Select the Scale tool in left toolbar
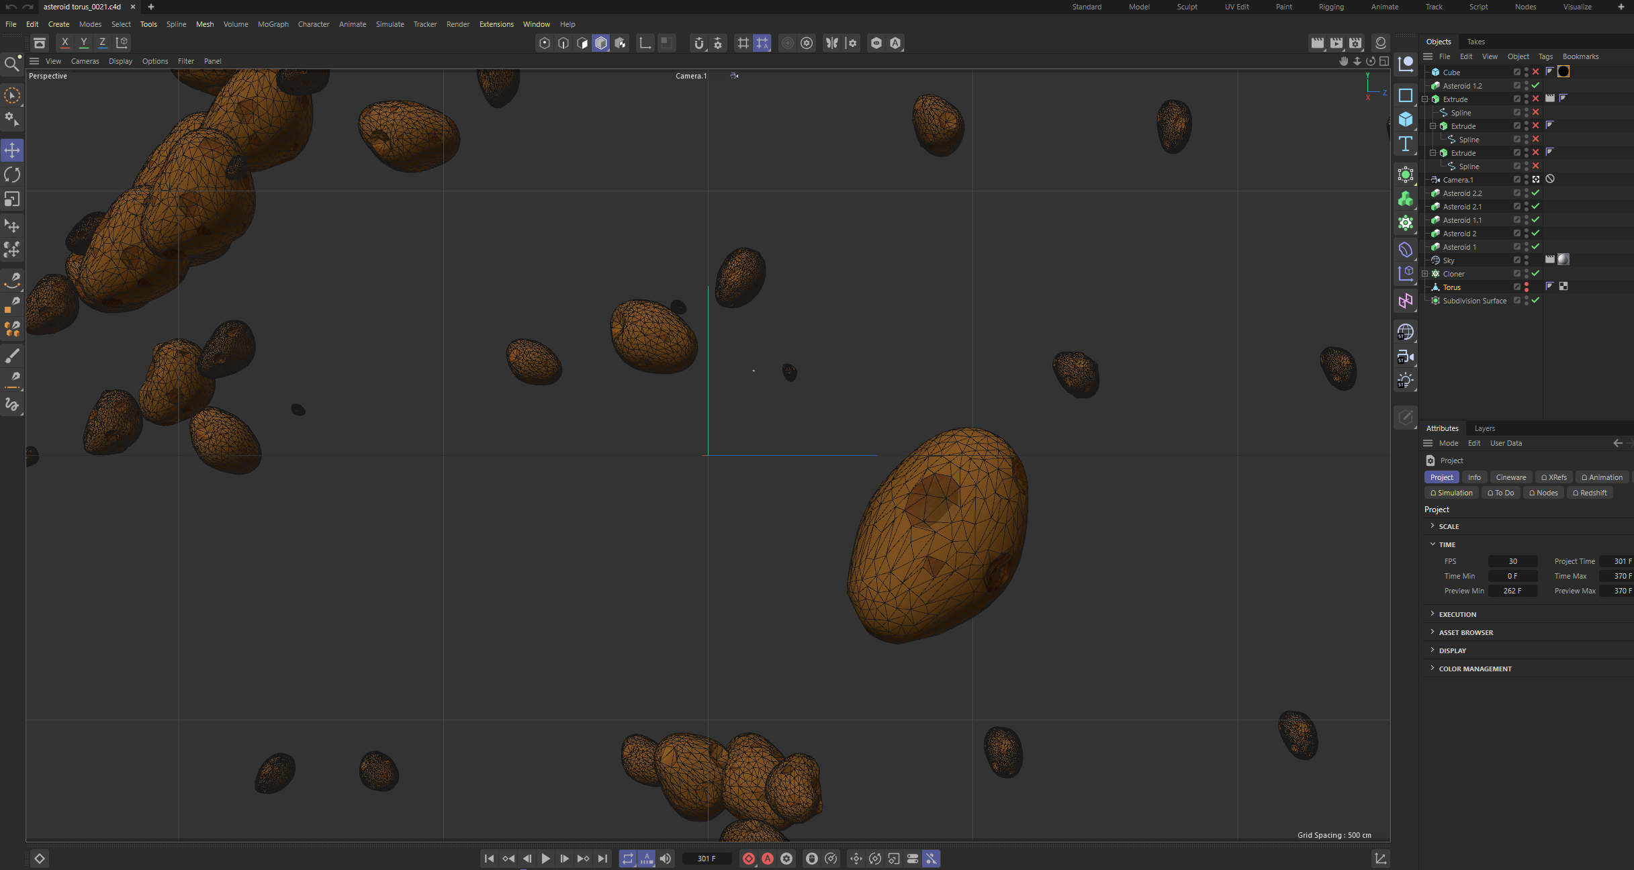Viewport: 1634px width, 870px height. tap(12, 199)
